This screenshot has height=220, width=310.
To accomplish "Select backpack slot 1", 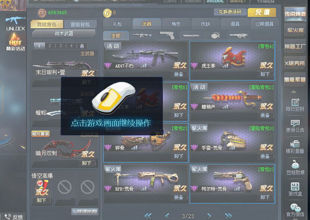I will [39, 46].
